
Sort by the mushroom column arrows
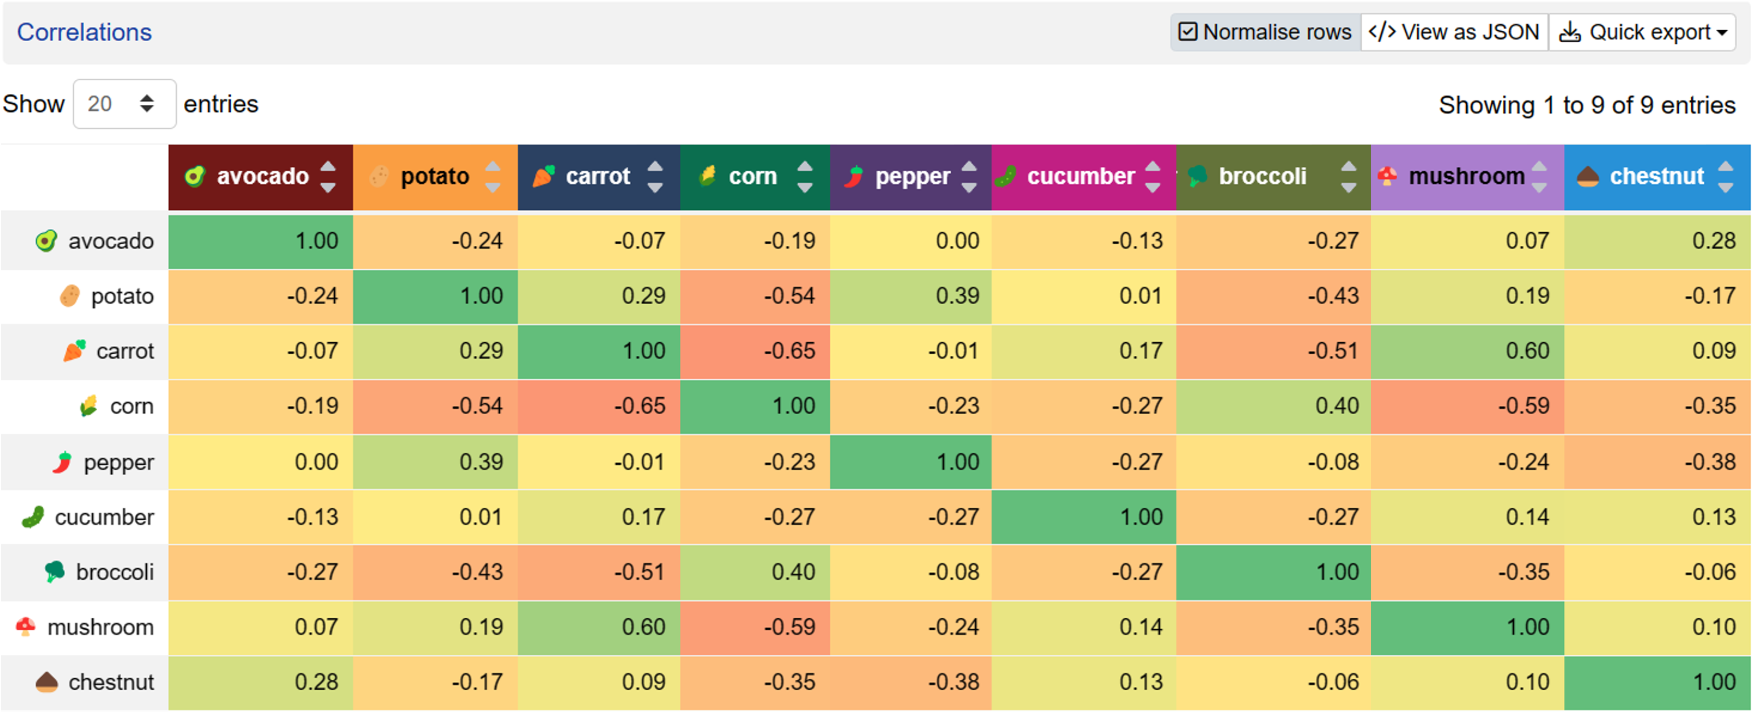[x=1539, y=177]
